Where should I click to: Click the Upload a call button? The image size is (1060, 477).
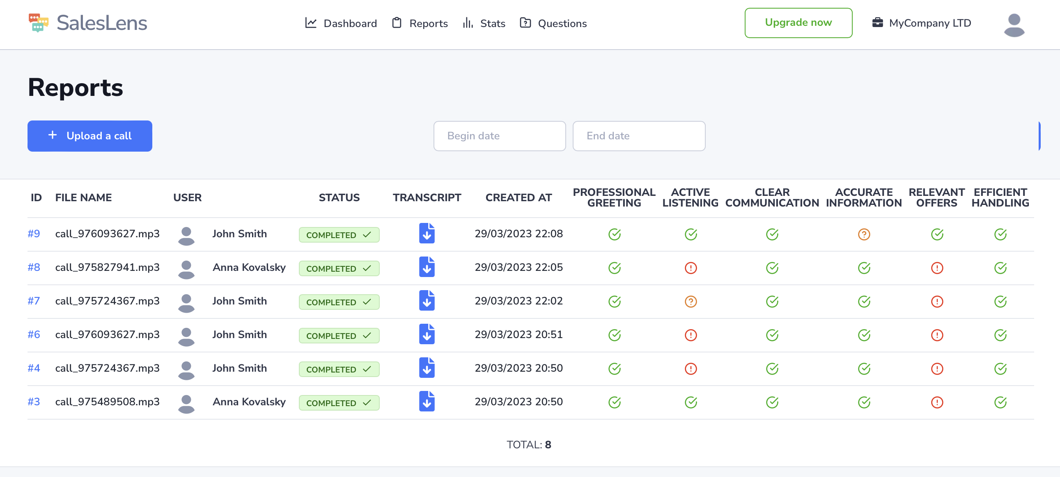pos(90,136)
